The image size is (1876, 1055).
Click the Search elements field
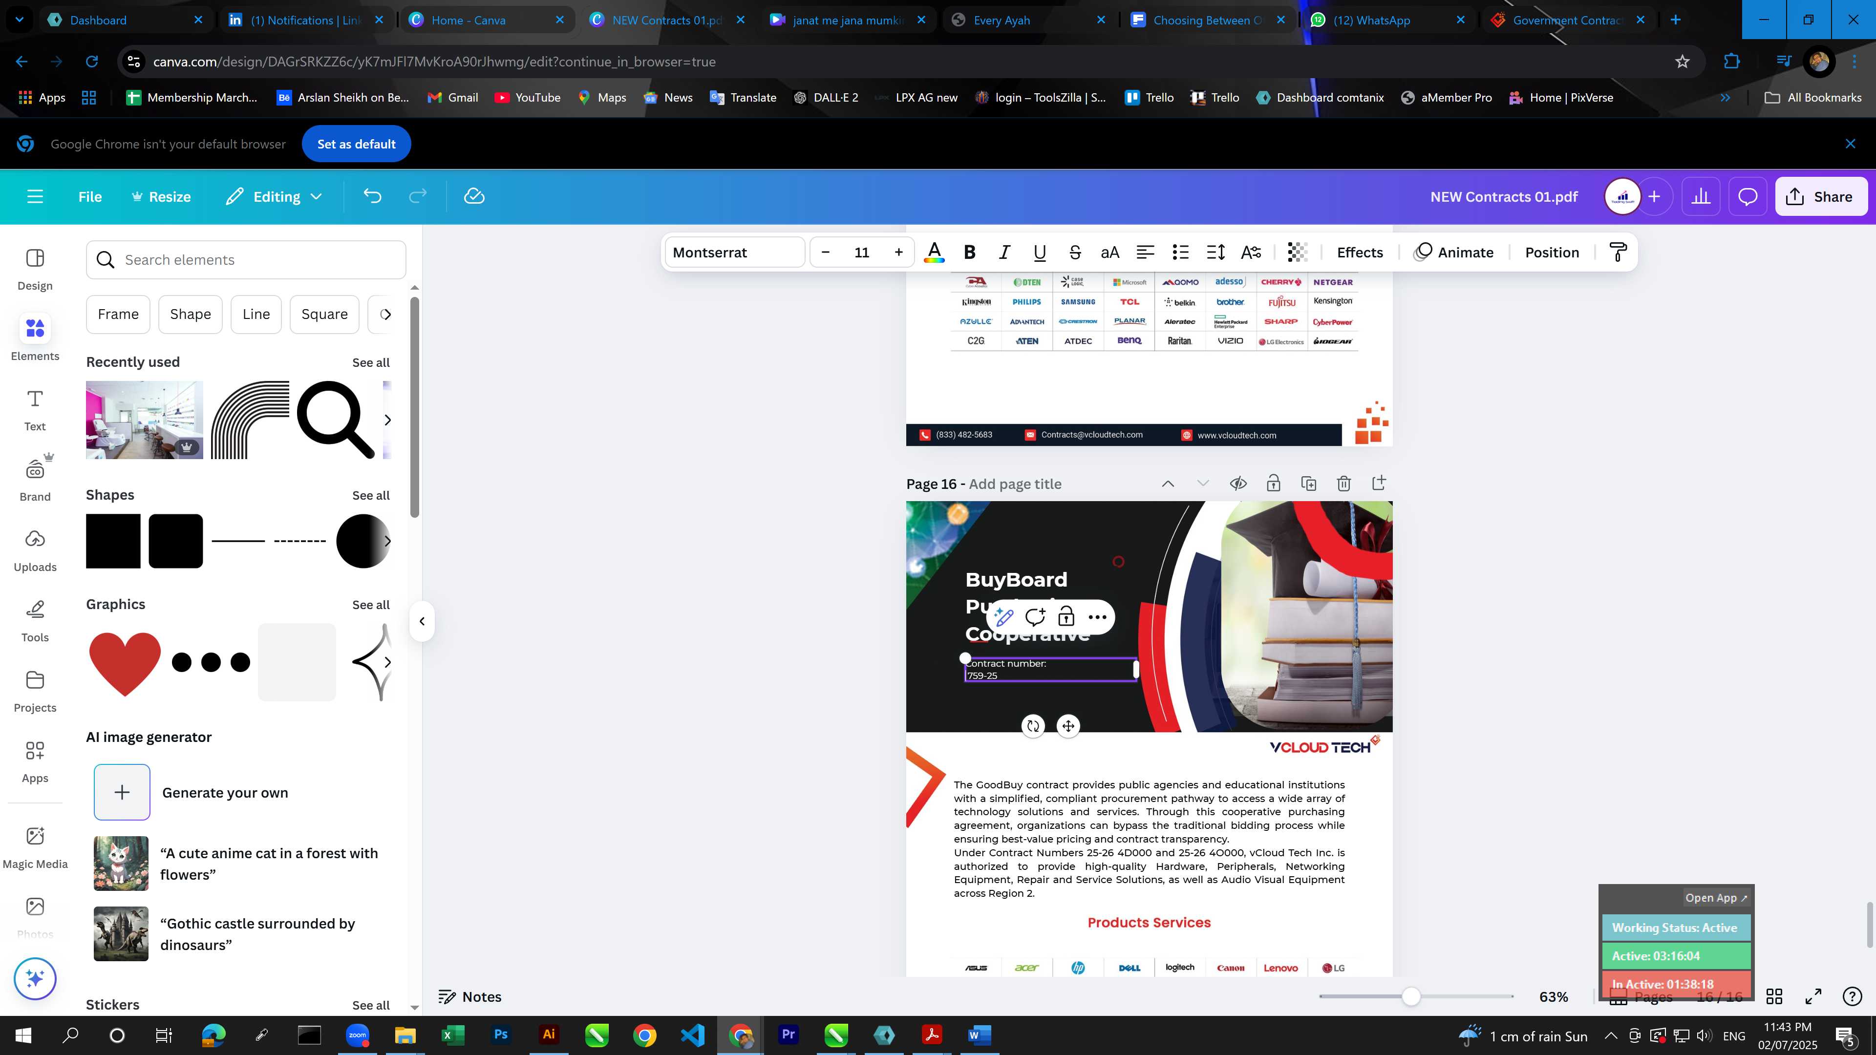246,260
